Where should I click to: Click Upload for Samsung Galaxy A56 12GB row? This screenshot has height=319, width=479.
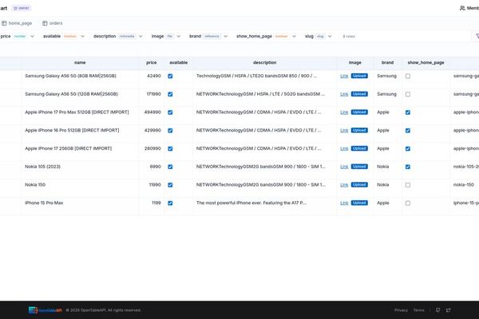(x=359, y=94)
